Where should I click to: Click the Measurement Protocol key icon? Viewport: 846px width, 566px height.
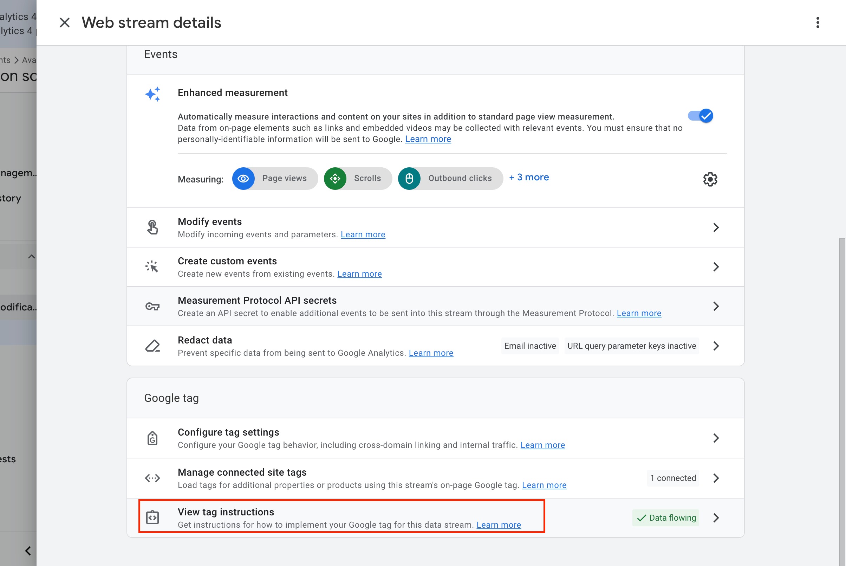tap(152, 307)
